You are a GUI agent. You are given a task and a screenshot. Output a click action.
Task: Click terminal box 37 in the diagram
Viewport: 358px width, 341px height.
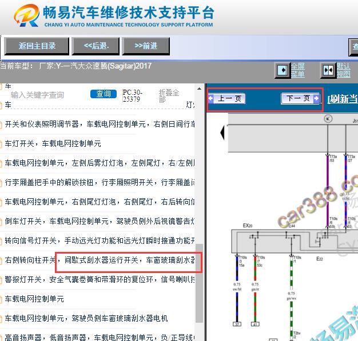point(237,324)
